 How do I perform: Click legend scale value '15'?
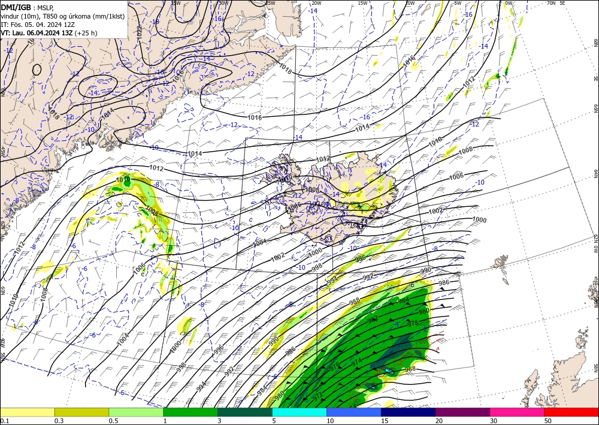(x=385, y=421)
